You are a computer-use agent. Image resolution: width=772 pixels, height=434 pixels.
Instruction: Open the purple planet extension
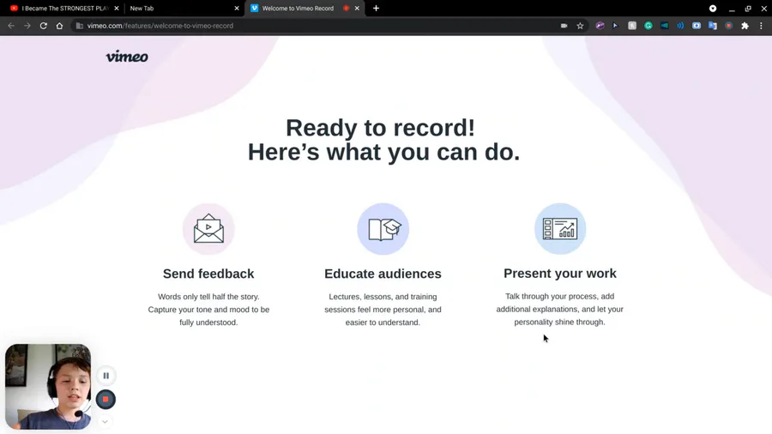click(600, 26)
